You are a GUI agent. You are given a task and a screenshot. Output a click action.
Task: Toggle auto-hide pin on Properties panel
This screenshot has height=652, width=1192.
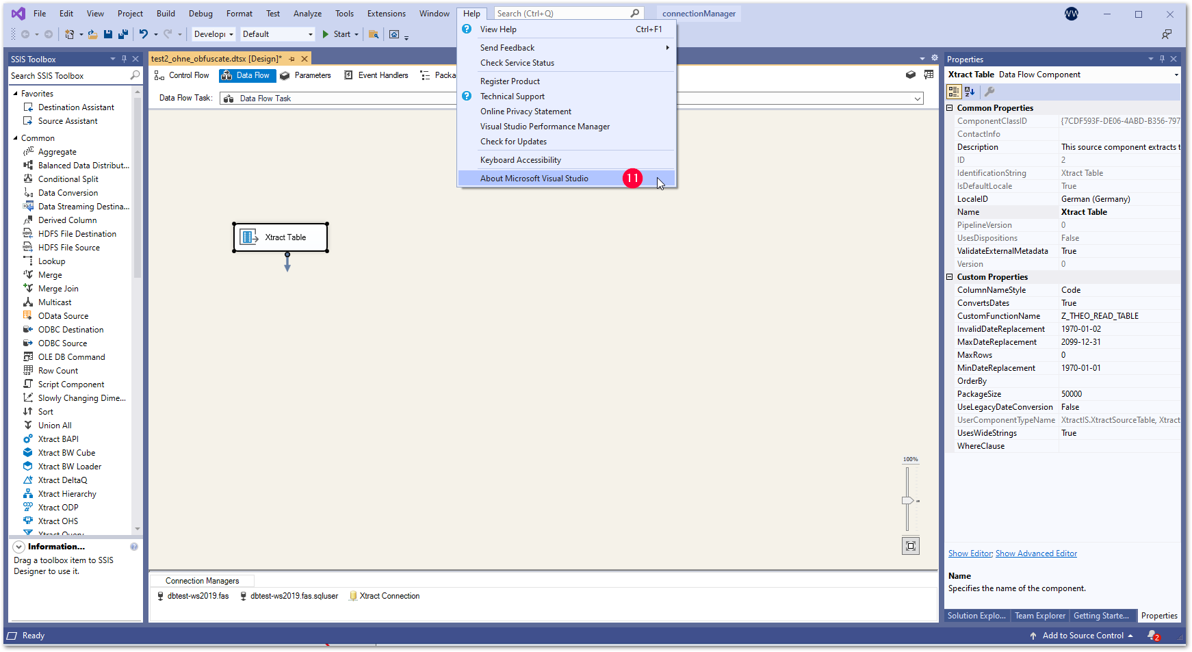(1162, 59)
